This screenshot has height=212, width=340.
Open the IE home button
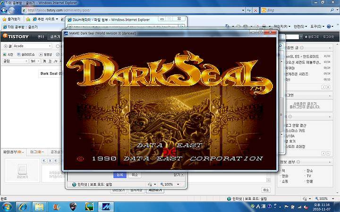coord(227,26)
